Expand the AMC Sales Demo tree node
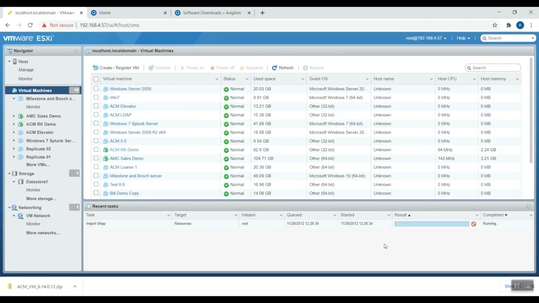539x303 pixels. click(14, 116)
